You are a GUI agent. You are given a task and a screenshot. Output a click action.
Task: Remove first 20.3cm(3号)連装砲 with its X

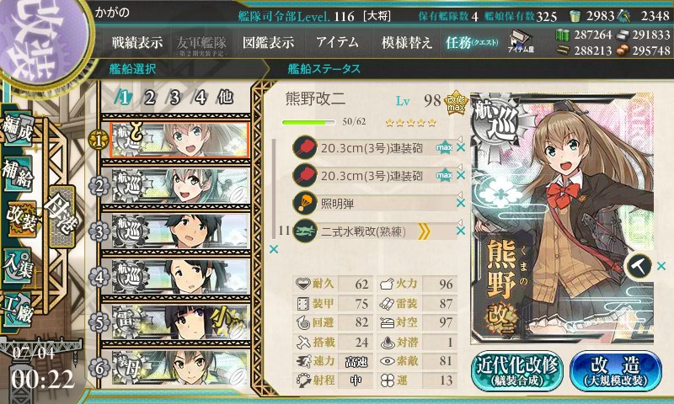[x=461, y=147]
